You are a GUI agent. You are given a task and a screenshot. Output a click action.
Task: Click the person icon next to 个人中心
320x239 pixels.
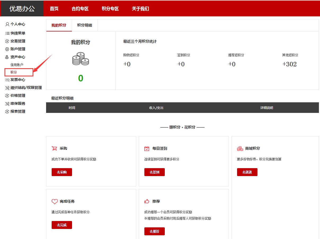(7, 24)
